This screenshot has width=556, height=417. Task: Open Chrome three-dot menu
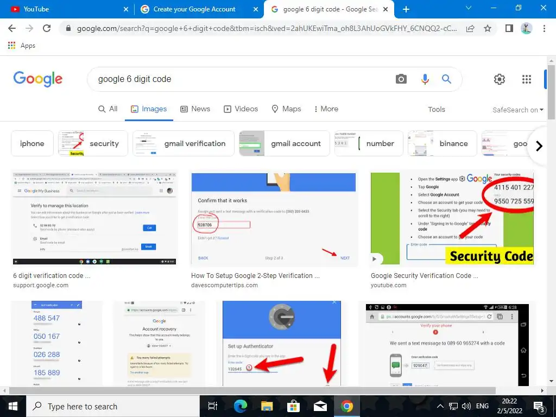pos(544,28)
